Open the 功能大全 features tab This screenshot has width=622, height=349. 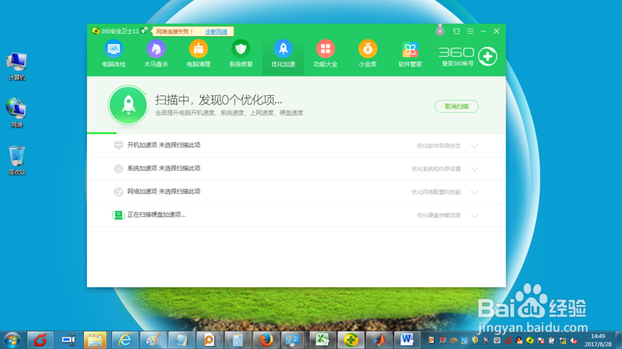click(325, 54)
